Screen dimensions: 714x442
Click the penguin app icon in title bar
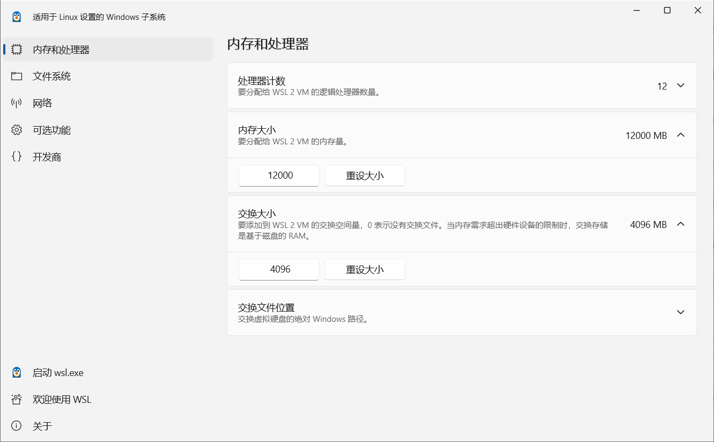pyautogui.click(x=17, y=17)
